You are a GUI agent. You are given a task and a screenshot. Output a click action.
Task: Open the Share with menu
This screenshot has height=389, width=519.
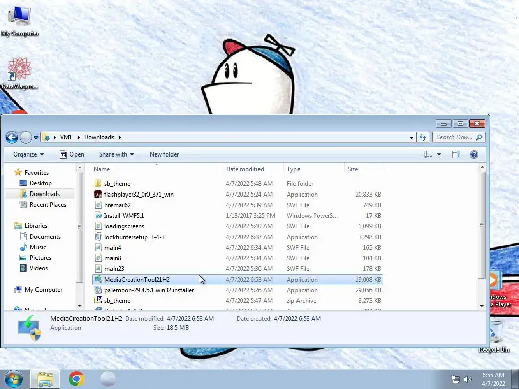[x=117, y=154]
